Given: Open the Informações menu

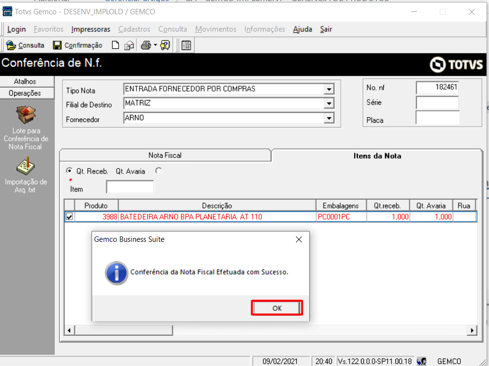Looking at the screenshot, I should point(264,29).
